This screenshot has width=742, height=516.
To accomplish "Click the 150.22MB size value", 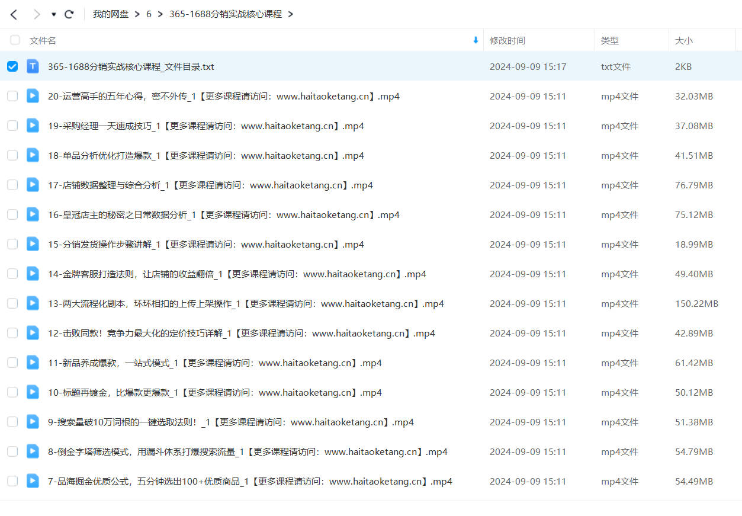I will [x=696, y=303].
